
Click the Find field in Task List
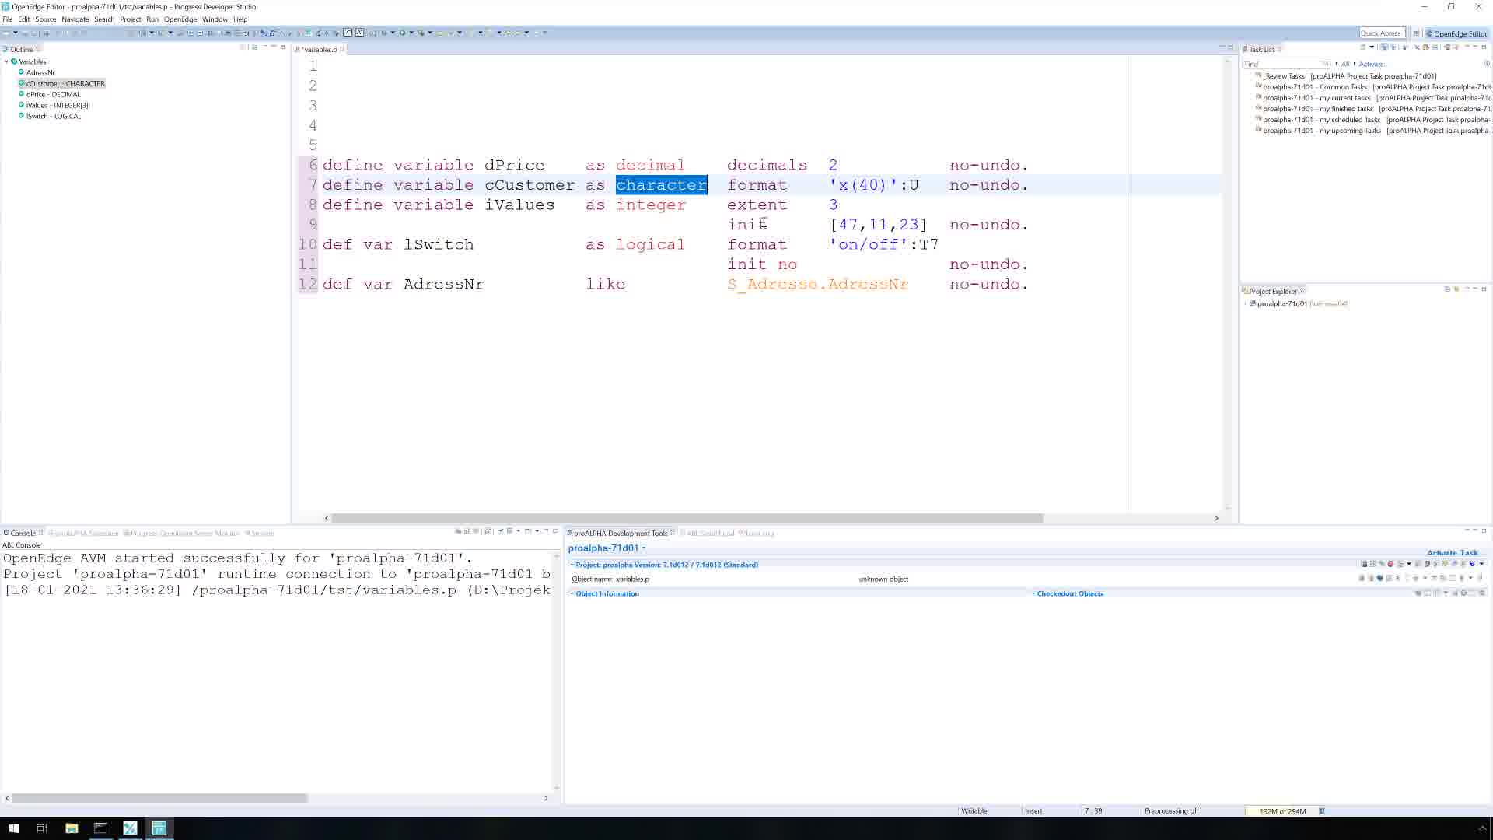click(1287, 64)
